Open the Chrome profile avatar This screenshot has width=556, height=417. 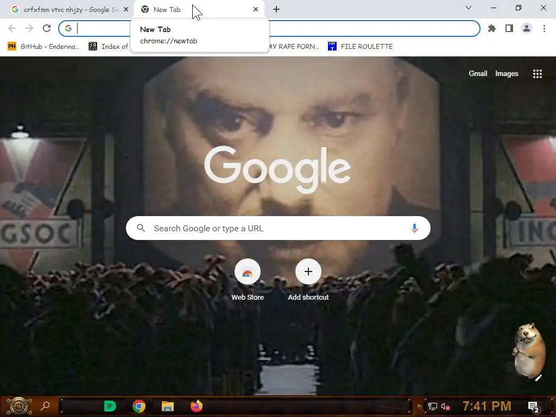tap(527, 28)
